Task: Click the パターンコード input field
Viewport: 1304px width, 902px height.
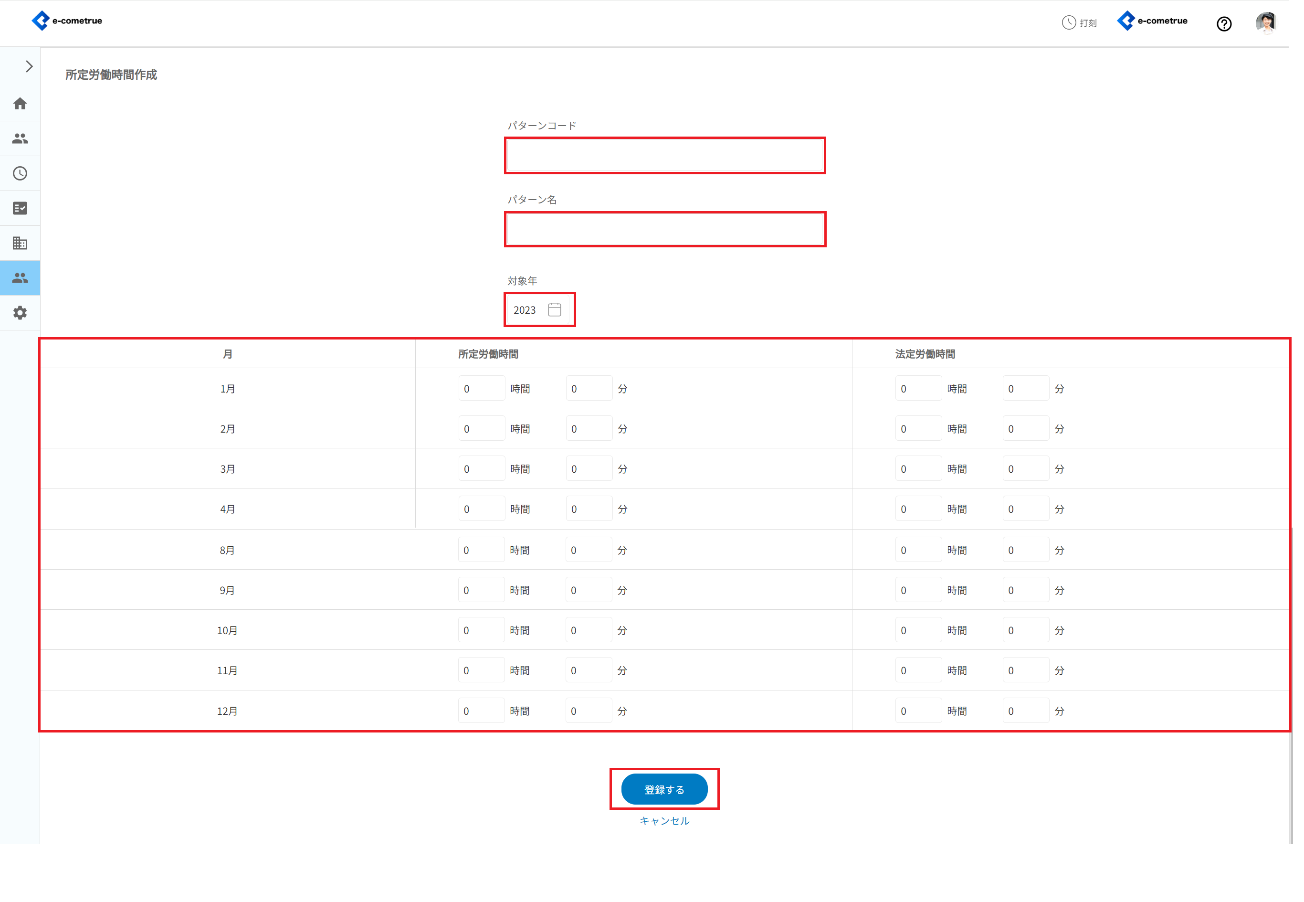Action: click(x=664, y=155)
